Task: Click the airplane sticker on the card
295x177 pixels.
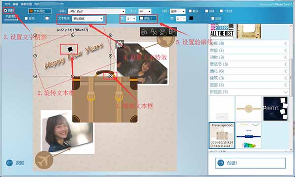Action: click(44, 160)
